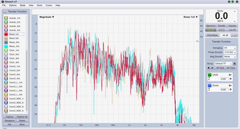Image resolution: width=240 pixels, height=129 pixels.
Task: Click Capture All button
Action: [22, 117]
